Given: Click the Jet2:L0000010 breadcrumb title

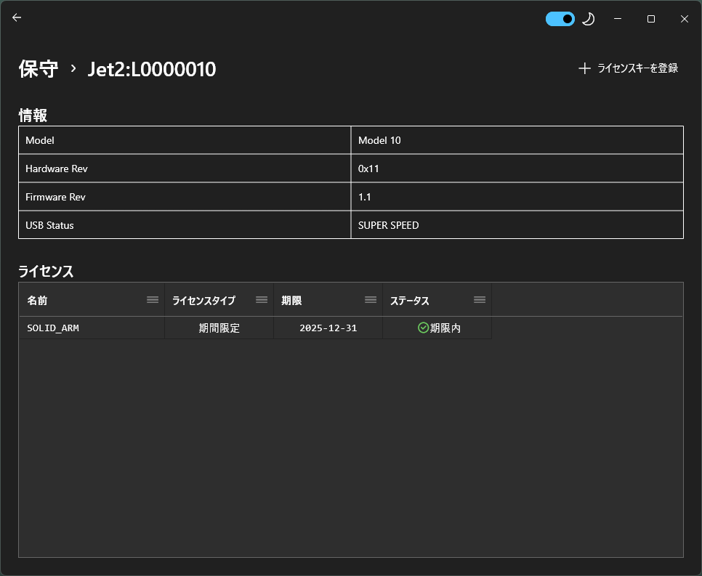Looking at the screenshot, I should point(152,69).
